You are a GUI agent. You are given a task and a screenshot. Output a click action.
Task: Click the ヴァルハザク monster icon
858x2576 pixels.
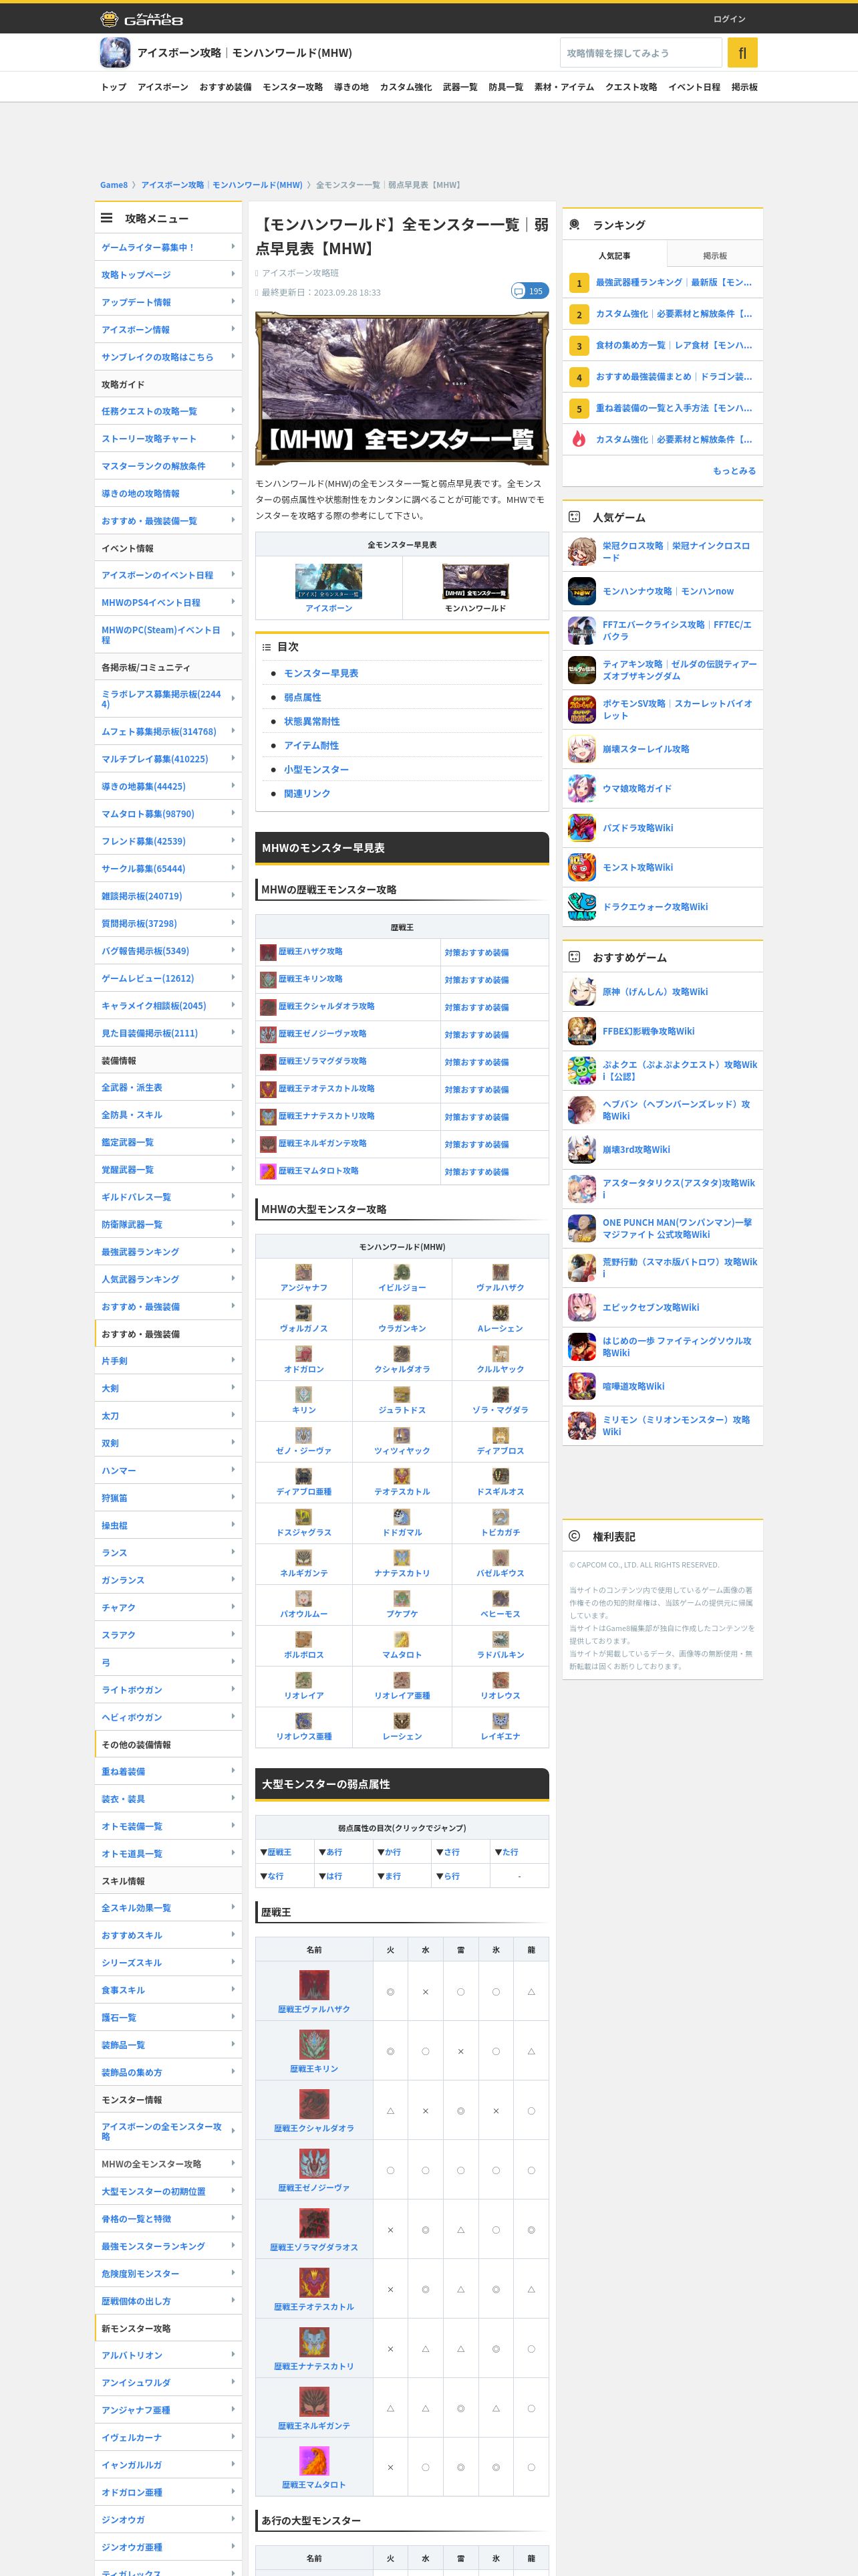(x=500, y=1272)
